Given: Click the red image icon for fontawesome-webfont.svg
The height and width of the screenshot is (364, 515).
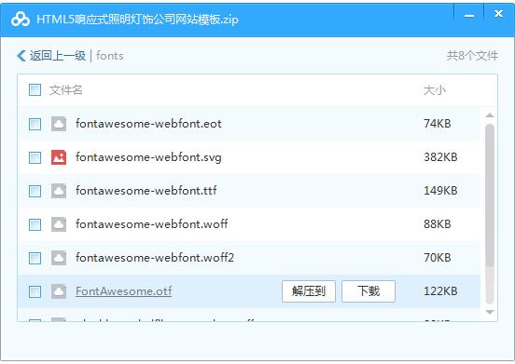Looking at the screenshot, I should click(x=59, y=157).
